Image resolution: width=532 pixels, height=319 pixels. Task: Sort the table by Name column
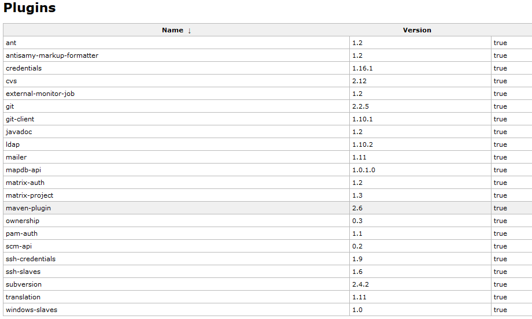pos(172,30)
